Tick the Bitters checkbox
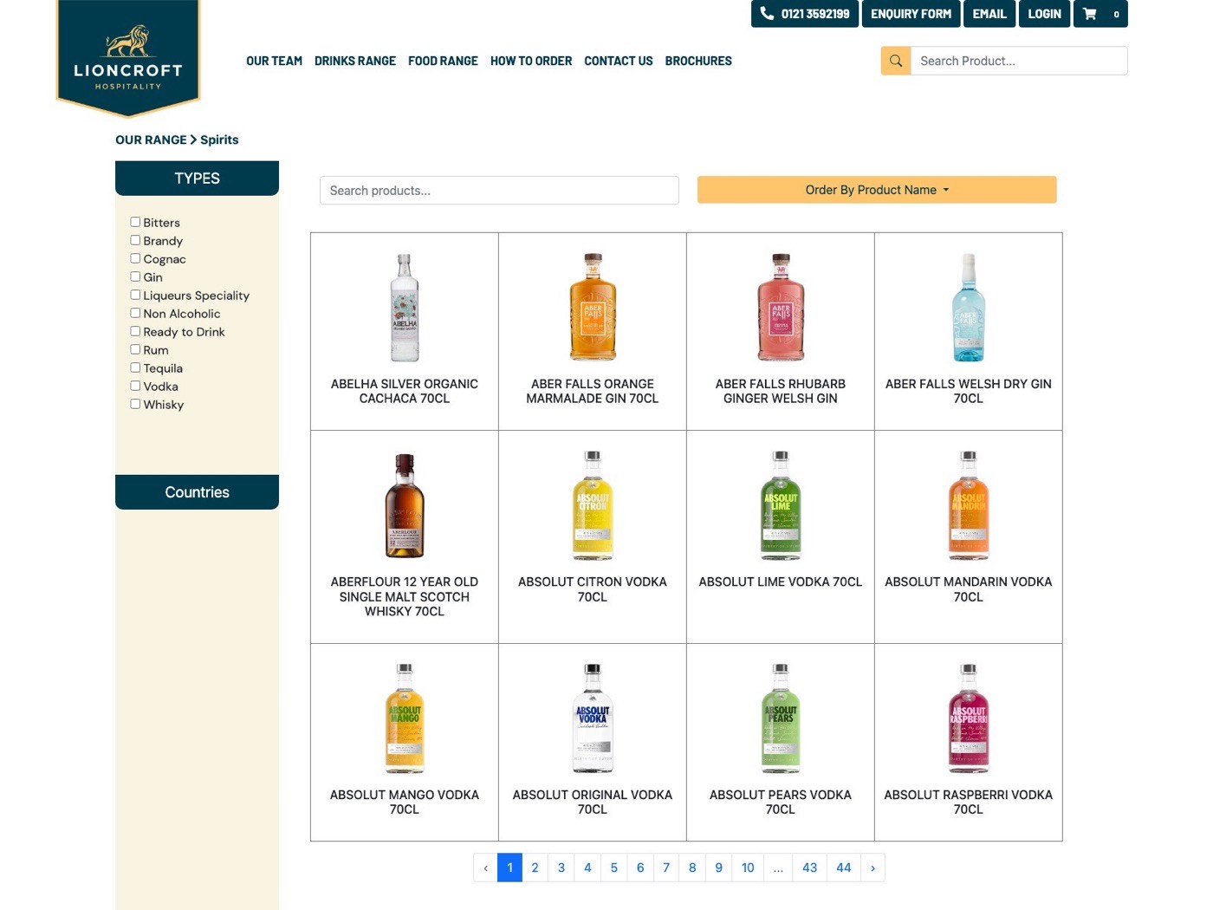The height and width of the screenshot is (910, 1213). point(135,222)
